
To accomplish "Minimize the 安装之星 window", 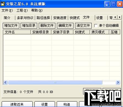I will 107,4.
